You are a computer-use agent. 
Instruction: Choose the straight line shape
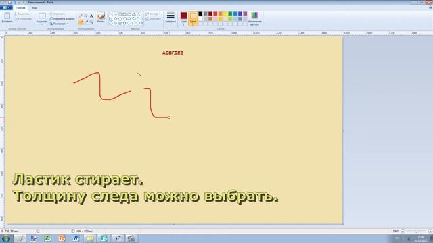pos(111,14)
